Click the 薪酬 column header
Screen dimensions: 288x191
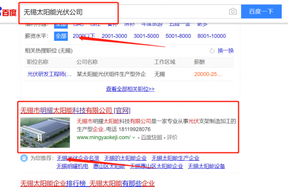[x=199, y=62]
